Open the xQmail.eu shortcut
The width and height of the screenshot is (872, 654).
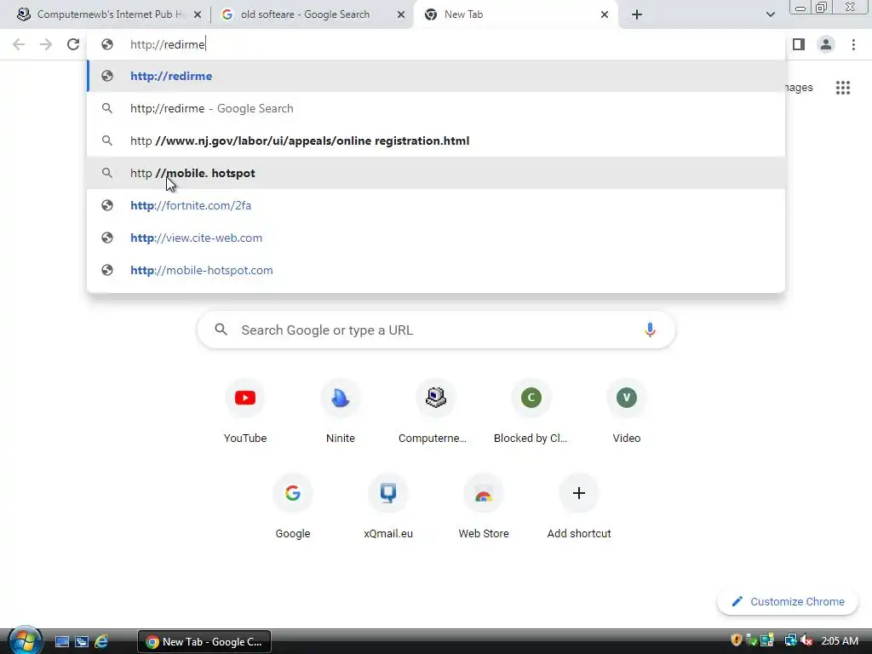388,508
